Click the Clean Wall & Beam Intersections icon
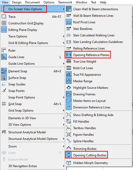Viewport: 133px width, 170px height. (69, 9)
